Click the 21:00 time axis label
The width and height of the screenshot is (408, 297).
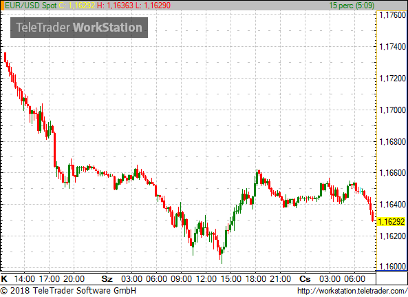pyautogui.click(x=280, y=279)
